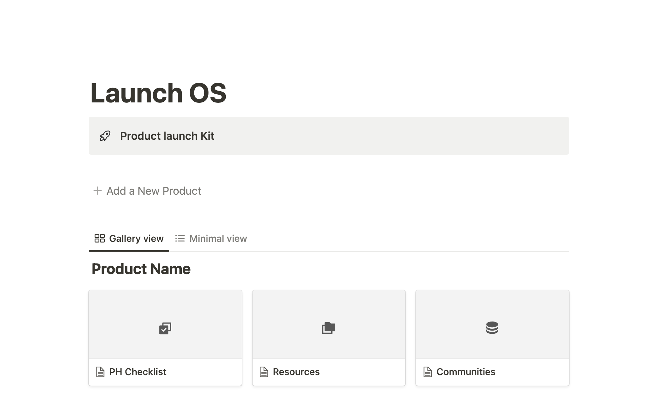Click the folder icon on Resources cover
The height and width of the screenshot is (407, 651).
tap(329, 328)
